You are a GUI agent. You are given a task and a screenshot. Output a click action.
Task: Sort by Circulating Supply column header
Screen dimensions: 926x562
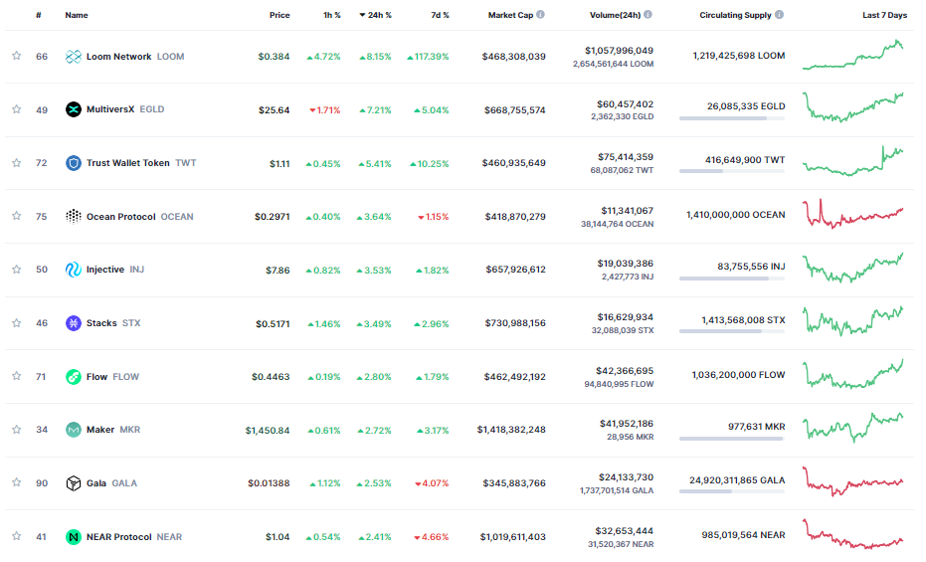735,15
